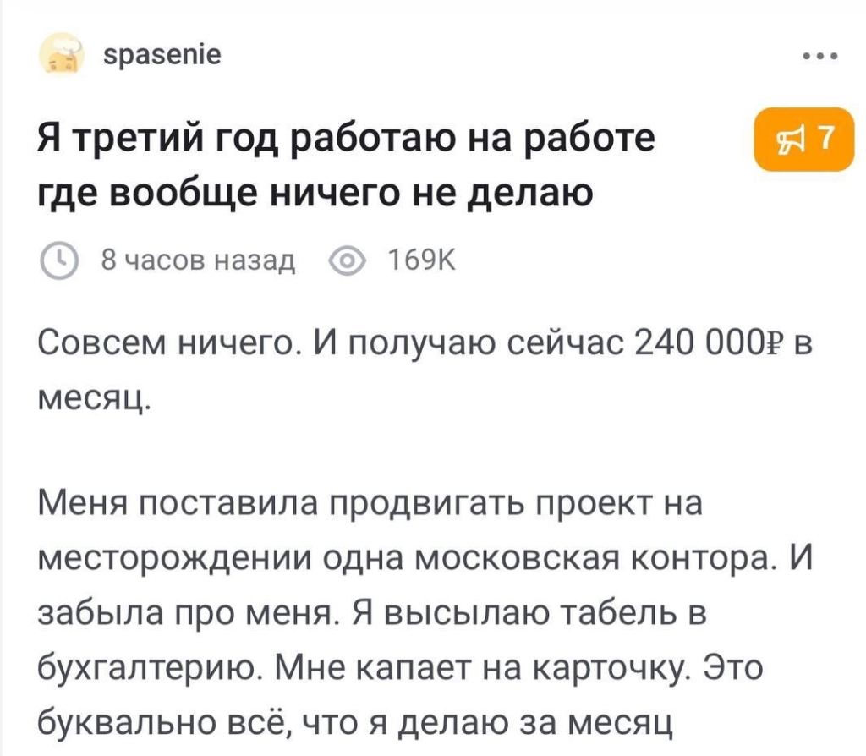The height and width of the screenshot is (756, 866).
Task: Click the number 7 on orange badge
Action: pyautogui.click(x=825, y=138)
